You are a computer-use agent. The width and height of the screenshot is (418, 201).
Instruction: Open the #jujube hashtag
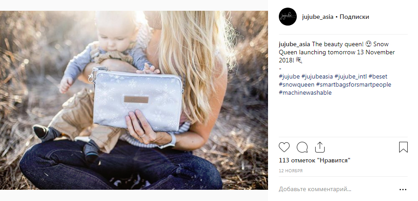[289, 77]
